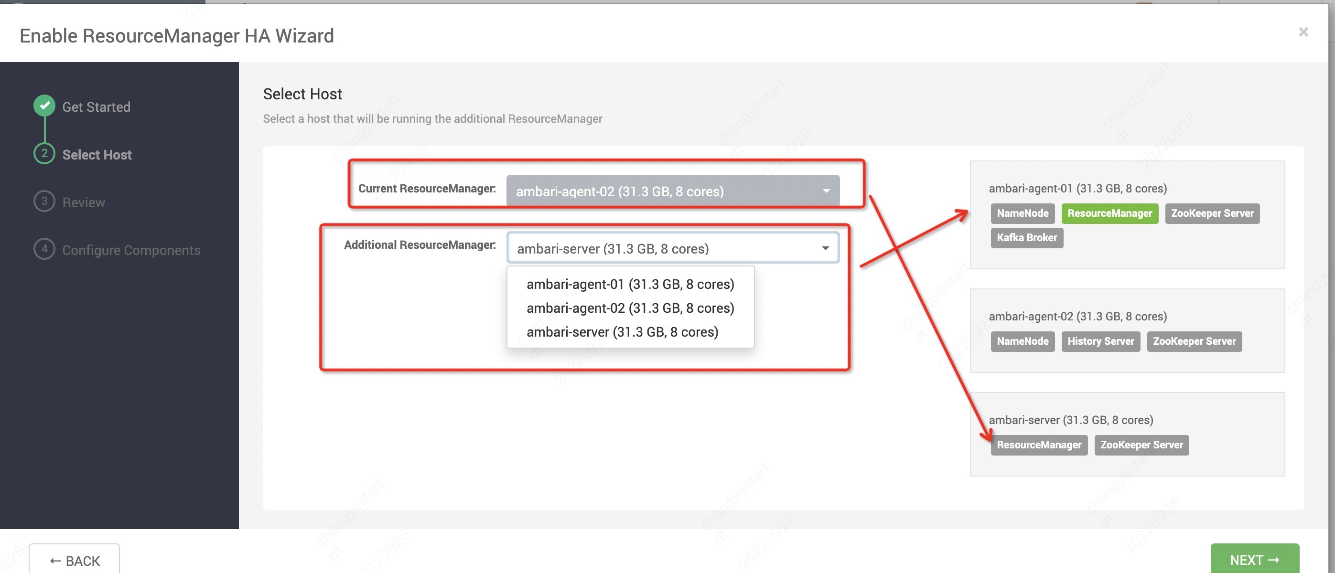Click the step 3 Review circle icon

click(44, 201)
